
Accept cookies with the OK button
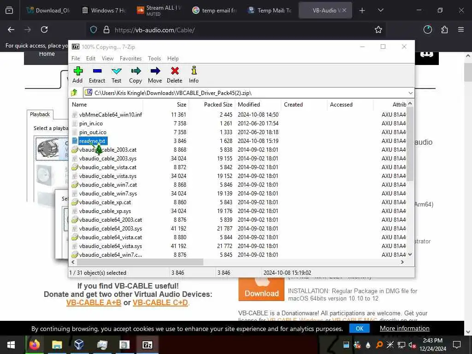[x=360, y=328]
